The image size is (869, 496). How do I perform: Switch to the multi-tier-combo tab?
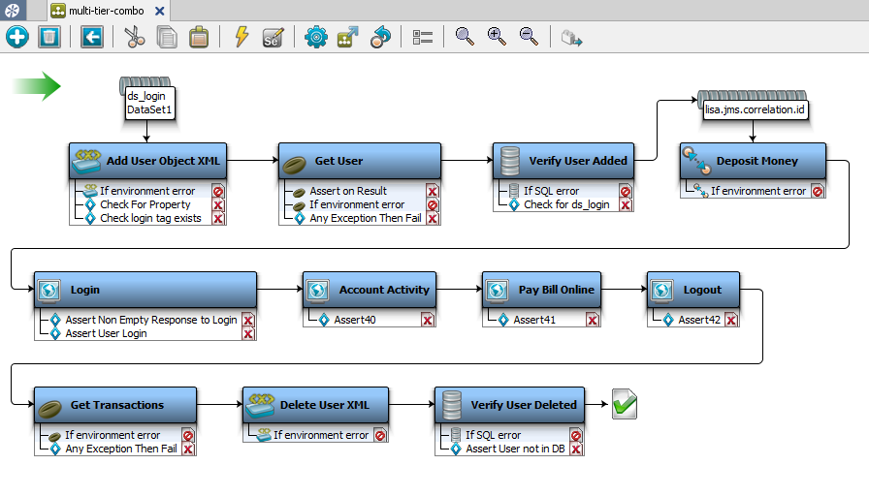click(x=105, y=11)
